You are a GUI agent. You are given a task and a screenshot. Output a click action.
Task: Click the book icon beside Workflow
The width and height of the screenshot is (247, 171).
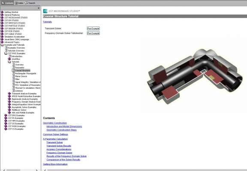9,59
